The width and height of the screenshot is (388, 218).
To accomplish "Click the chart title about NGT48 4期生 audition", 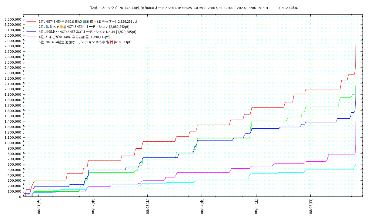I will coord(178,8).
